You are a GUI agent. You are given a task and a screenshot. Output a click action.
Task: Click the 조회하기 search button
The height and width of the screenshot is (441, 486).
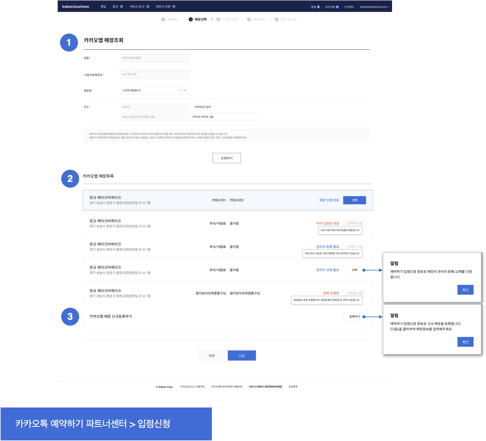(x=227, y=158)
